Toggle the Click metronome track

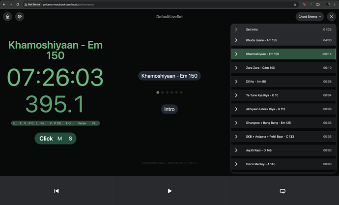tap(46, 139)
